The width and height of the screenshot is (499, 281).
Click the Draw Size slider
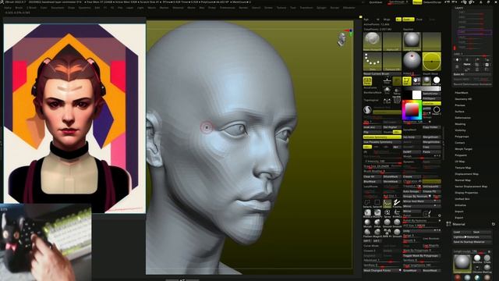click(x=382, y=166)
